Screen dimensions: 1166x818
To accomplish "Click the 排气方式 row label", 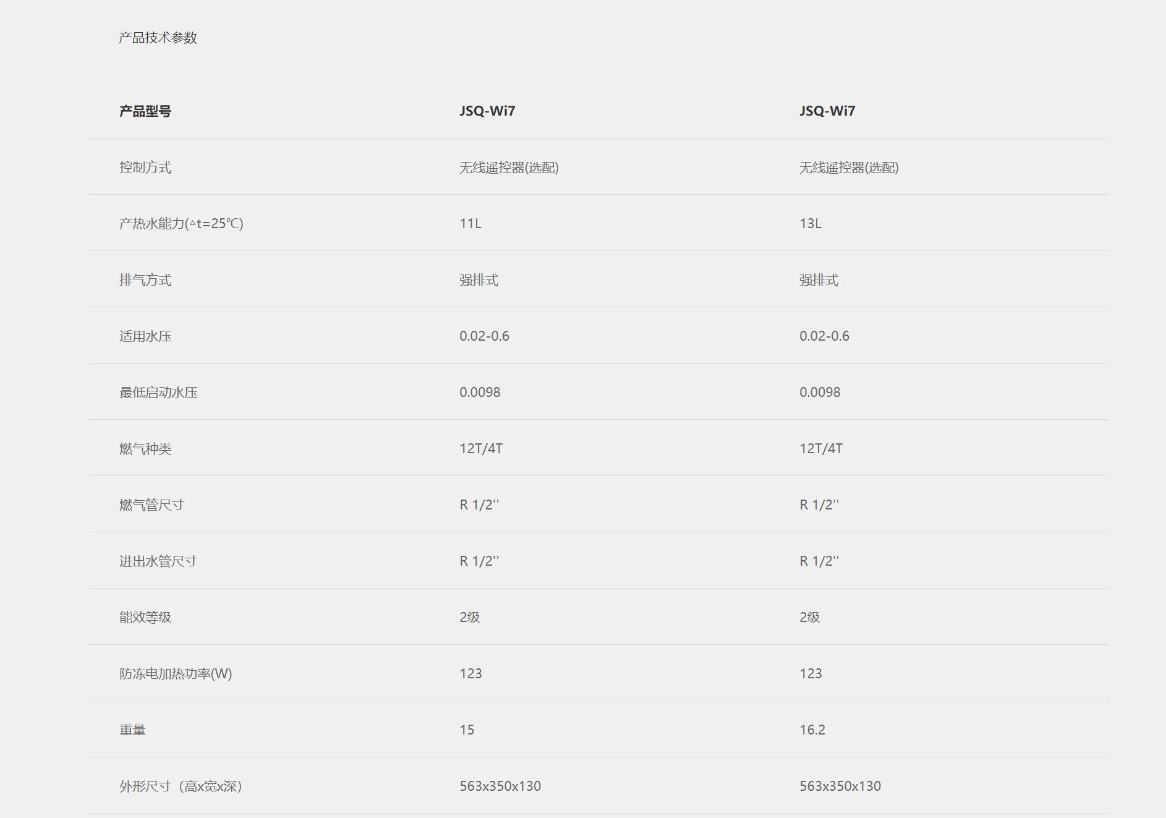I will pos(145,280).
